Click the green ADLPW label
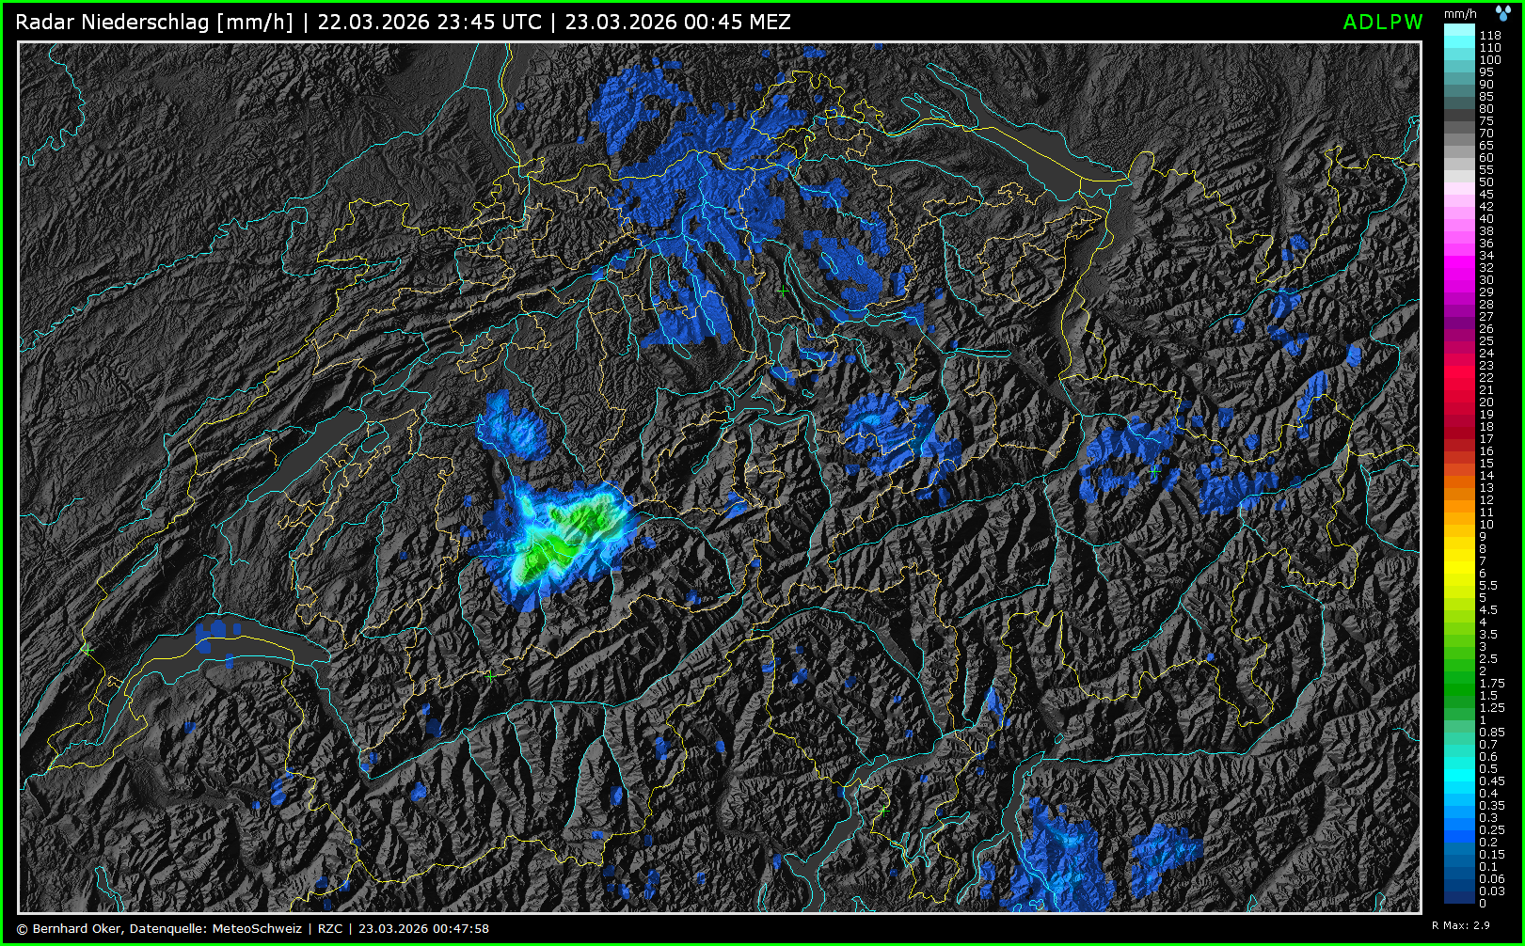 point(1382,23)
